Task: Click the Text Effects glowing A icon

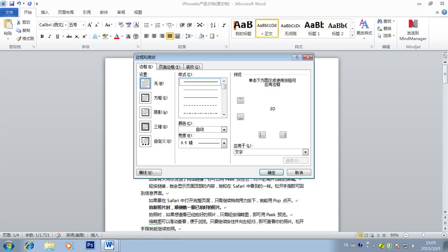Action: (x=95, y=36)
